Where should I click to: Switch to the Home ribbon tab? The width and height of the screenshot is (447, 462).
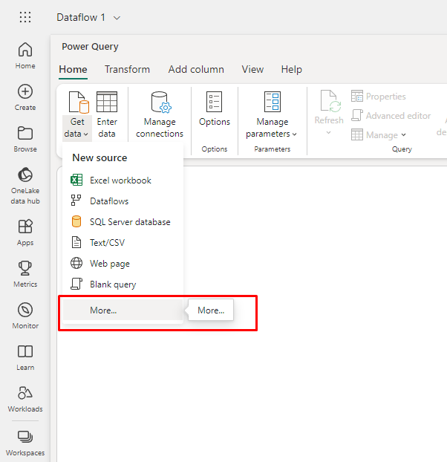(x=73, y=70)
